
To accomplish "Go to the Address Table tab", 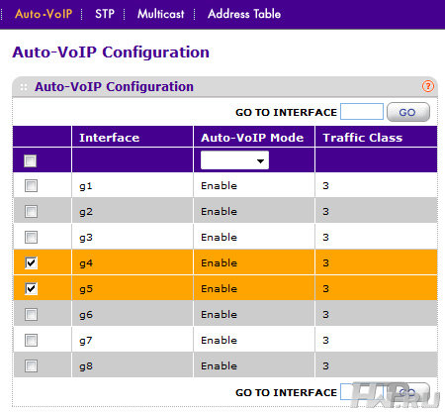I will pos(244,14).
